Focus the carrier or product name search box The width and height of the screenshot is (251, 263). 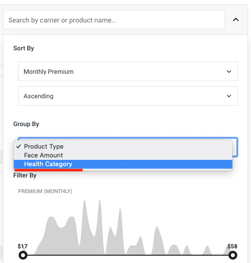(114, 20)
